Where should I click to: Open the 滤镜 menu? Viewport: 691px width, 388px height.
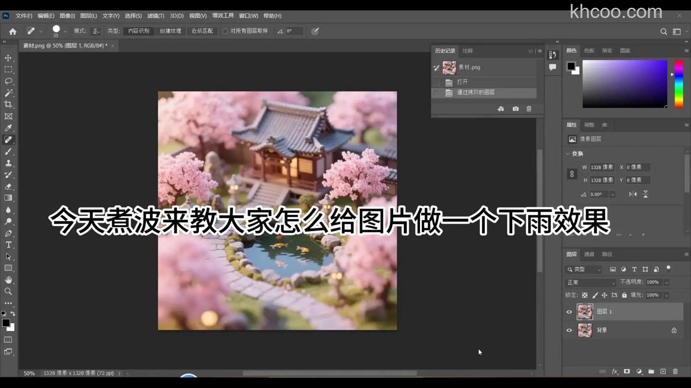pos(155,16)
